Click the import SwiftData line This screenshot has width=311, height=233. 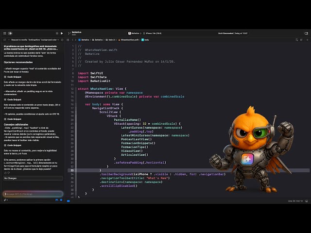[92, 77]
